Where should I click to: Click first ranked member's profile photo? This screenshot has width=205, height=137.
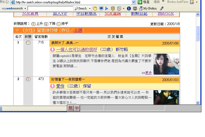[x=166, y=64]
